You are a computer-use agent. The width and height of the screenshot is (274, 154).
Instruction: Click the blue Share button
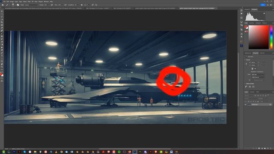[x=263, y=5]
